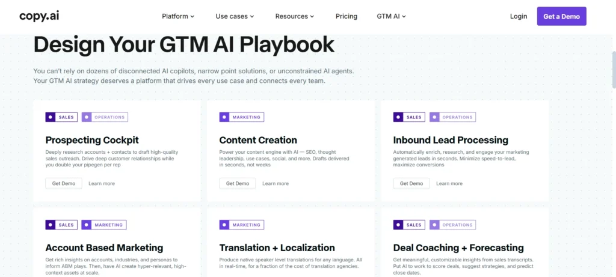The image size is (616, 277).
Task: Open the Account Based Marketing card title
Action: [x=104, y=248]
